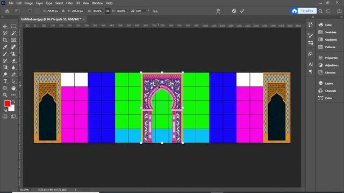The image size is (344, 193).
Task: Select the Zoom tool
Action: 5,95
